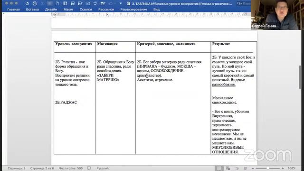Switch to outline view icon
This screenshot has width=304, height=171.
[x=237, y=168]
